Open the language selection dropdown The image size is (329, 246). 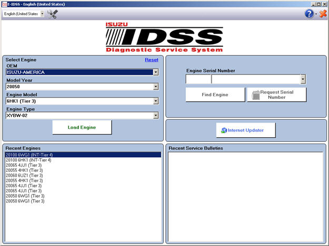coord(25,14)
